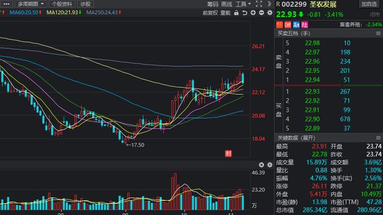383x215 pixels.
Task: Click stock code 002299
Action: click(294, 4)
